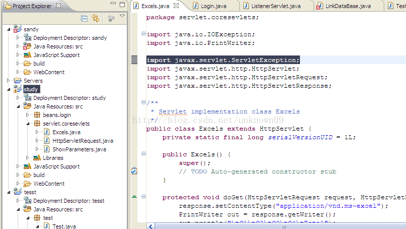Select HttpServletRequest.java in the tree
This screenshot has width=406, height=229.
(83, 141)
